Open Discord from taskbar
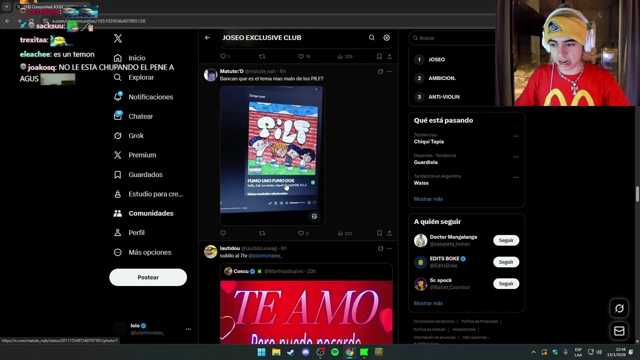This screenshot has width=640, height=360. coord(305,352)
